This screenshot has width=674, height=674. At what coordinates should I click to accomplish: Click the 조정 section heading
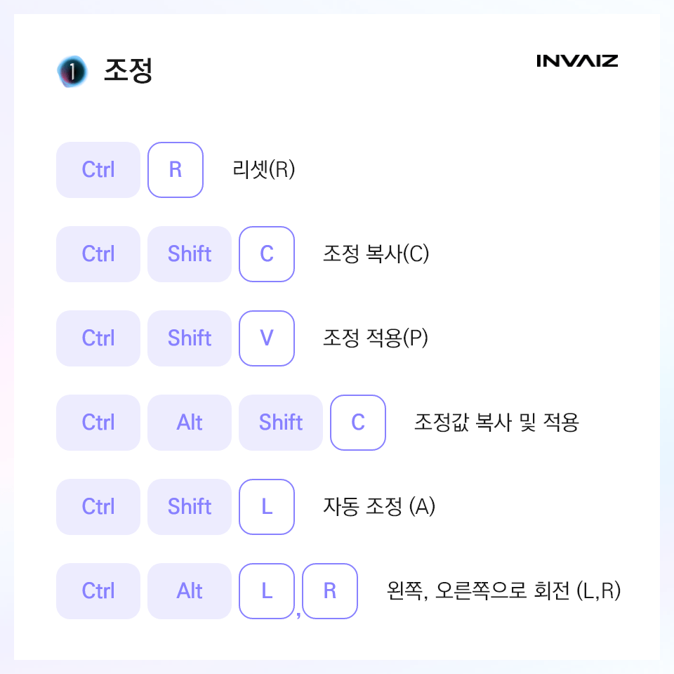click(x=128, y=70)
